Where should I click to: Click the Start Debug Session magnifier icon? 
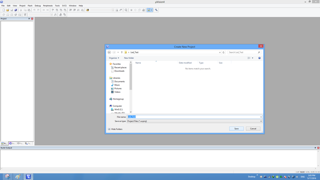126,10
